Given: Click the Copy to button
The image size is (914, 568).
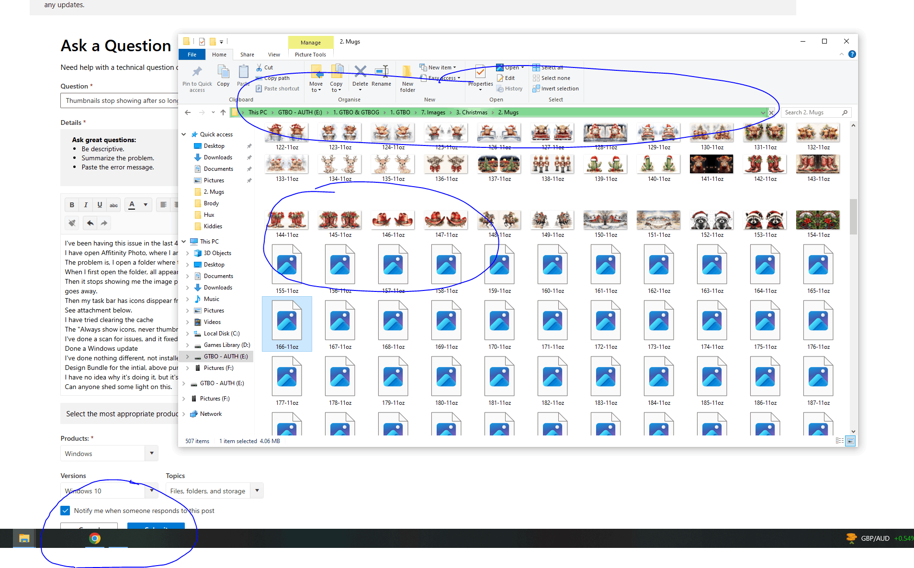Looking at the screenshot, I should pos(336,79).
